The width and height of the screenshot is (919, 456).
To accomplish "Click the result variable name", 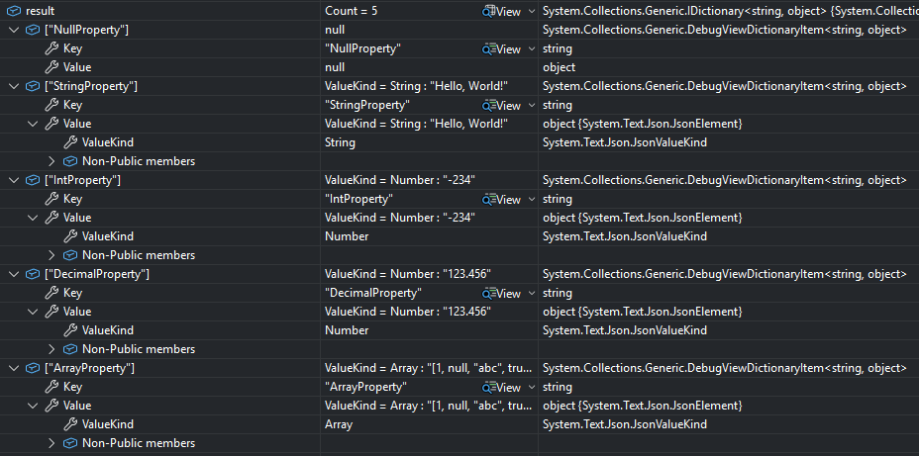I will click(x=41, y=11).
